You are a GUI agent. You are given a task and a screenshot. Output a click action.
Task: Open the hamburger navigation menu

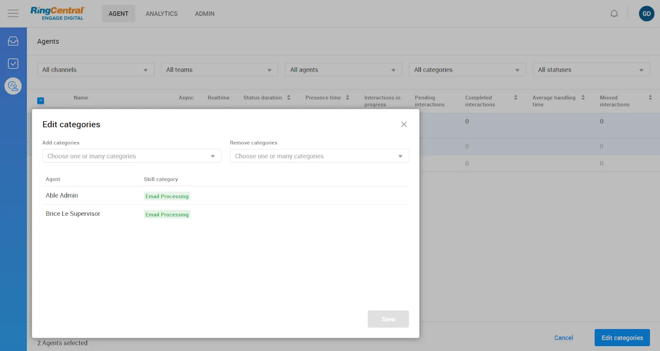13,14
